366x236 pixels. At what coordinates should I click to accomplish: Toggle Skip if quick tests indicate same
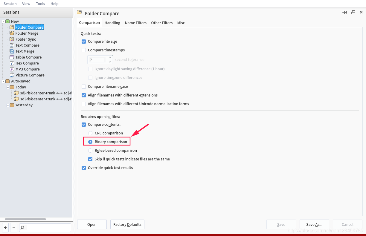pos(90,159)
